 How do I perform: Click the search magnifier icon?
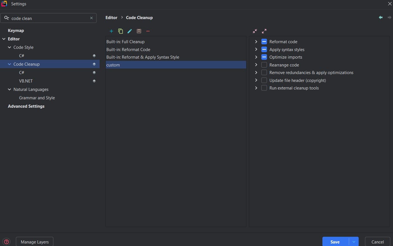tap(6, 18)
